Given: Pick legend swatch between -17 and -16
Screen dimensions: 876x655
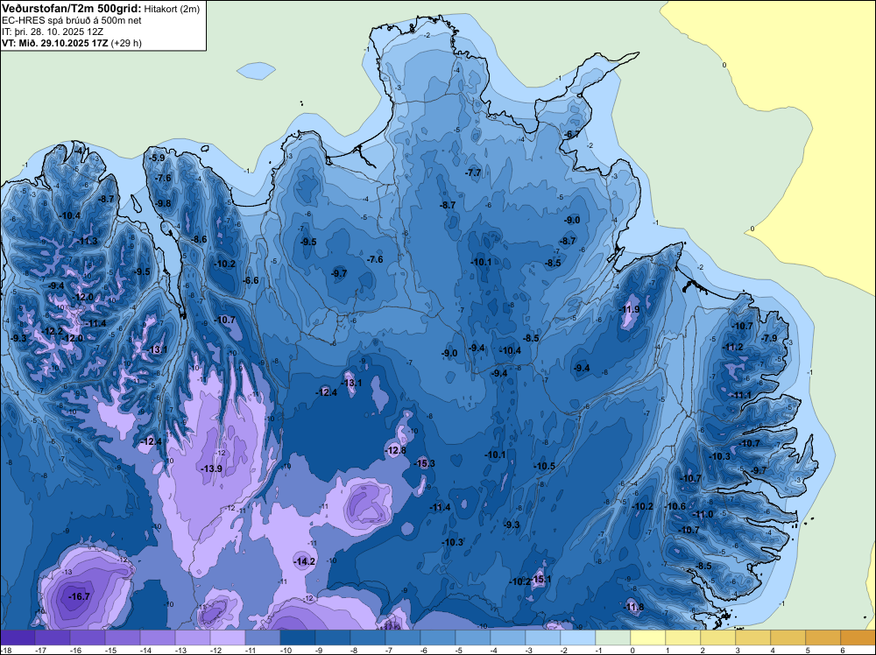Looking at the screenshot, I should 52,637.
